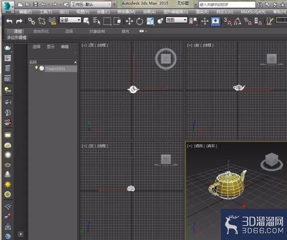Click the search keyword input field
Viewport: 287px width, 240px height.
(227, 4)
